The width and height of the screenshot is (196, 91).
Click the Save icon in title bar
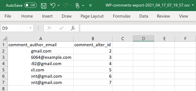pos(44,6)
